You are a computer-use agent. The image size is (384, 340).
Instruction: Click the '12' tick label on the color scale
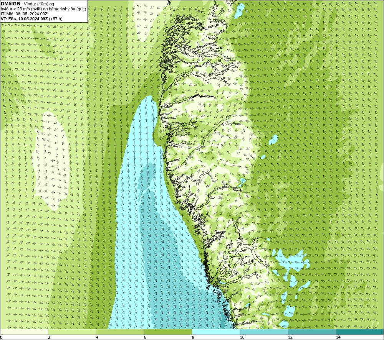point(290,338)
